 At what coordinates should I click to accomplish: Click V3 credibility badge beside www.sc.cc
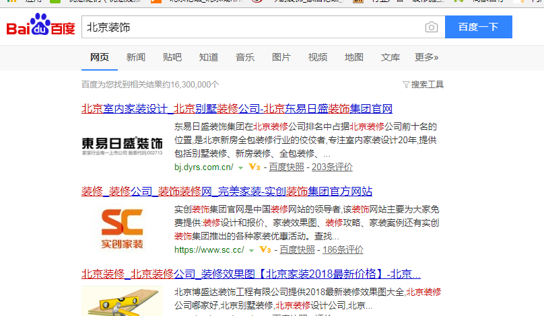point(265,249)
